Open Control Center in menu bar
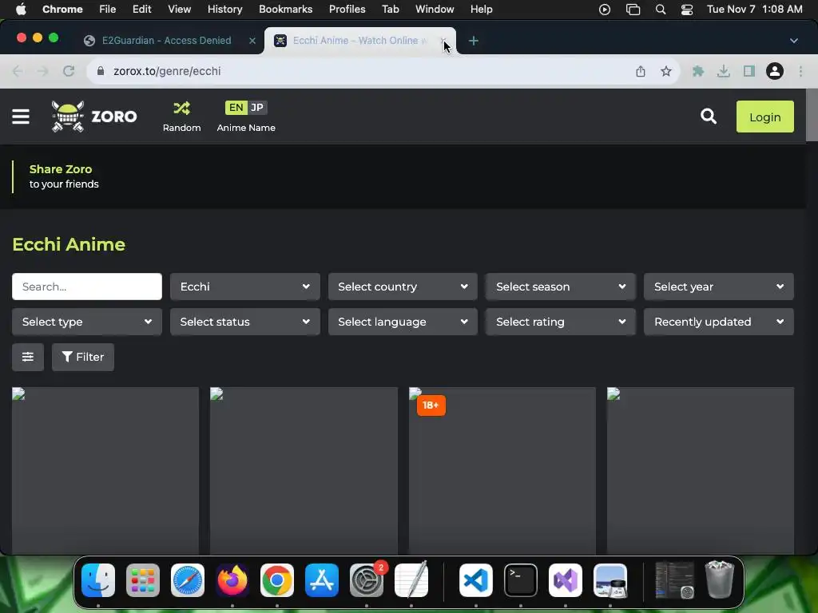The height and width of the screenshot is (613, 818). point(687,10)
